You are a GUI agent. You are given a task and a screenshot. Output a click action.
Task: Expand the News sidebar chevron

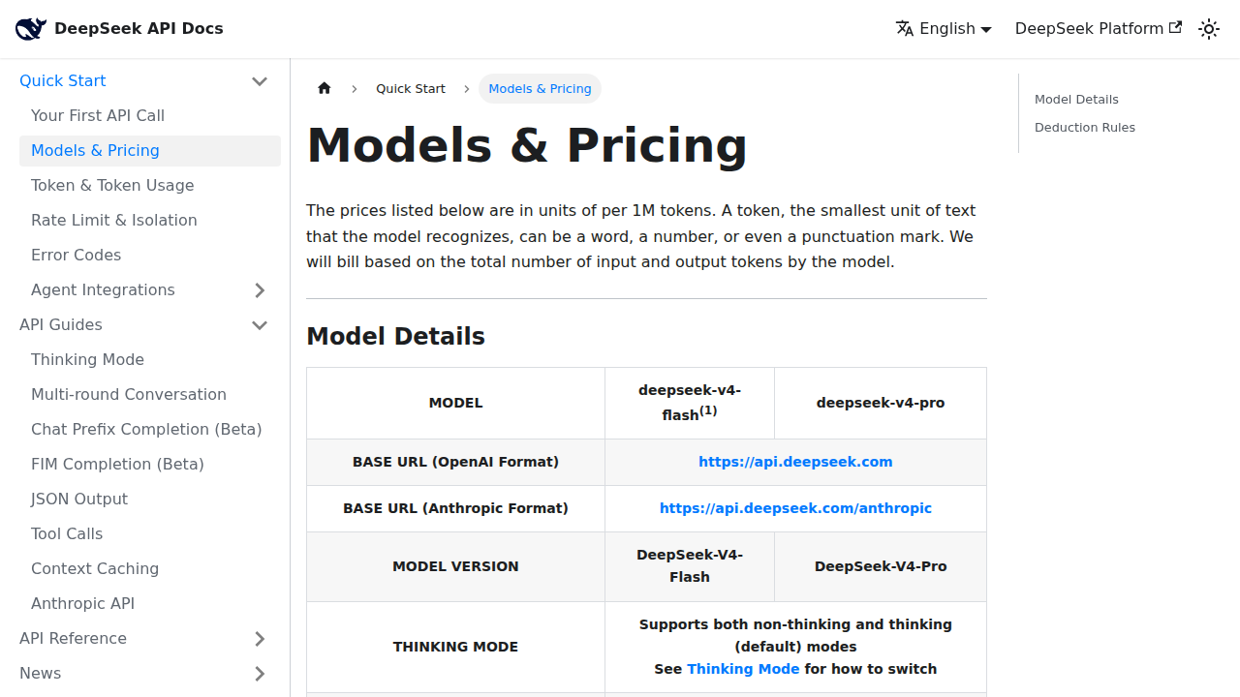[260, 674]
